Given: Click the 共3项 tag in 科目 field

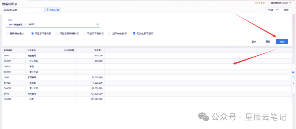Looking at the screenshot, I should click(32, 25).
